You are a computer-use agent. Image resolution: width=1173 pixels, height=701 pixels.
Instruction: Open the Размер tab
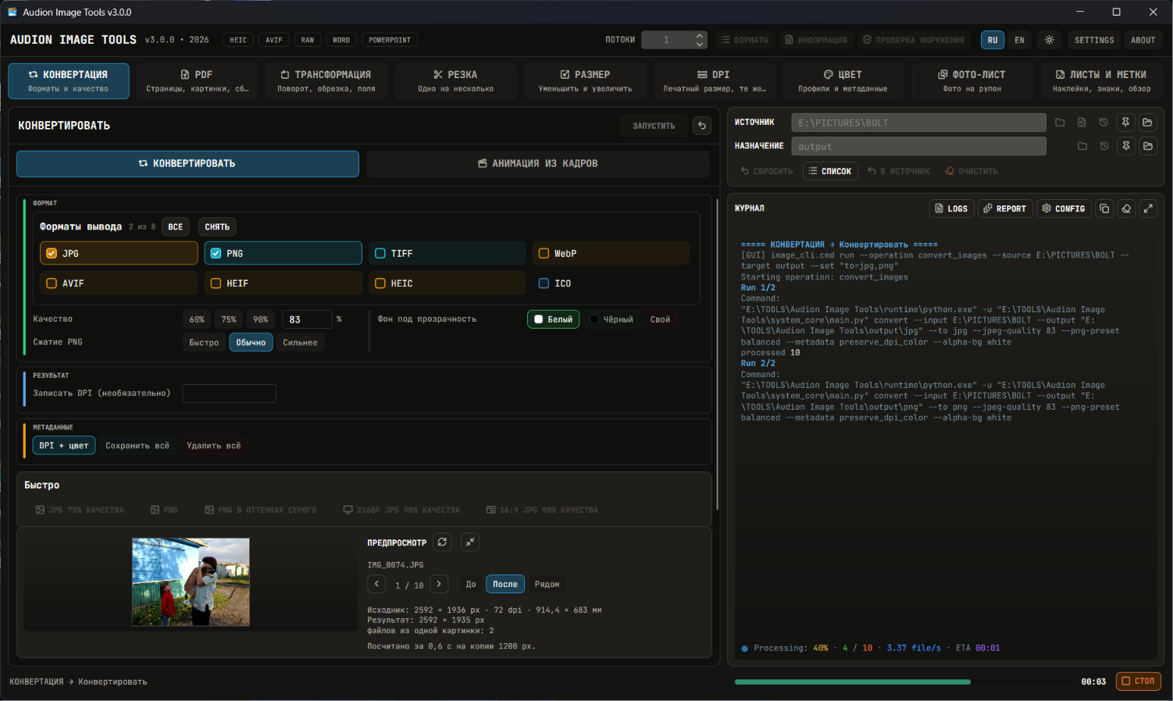585,80
